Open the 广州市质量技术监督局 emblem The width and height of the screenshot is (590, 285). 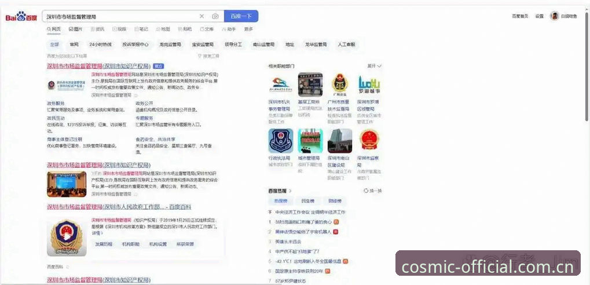pos(340,85)
